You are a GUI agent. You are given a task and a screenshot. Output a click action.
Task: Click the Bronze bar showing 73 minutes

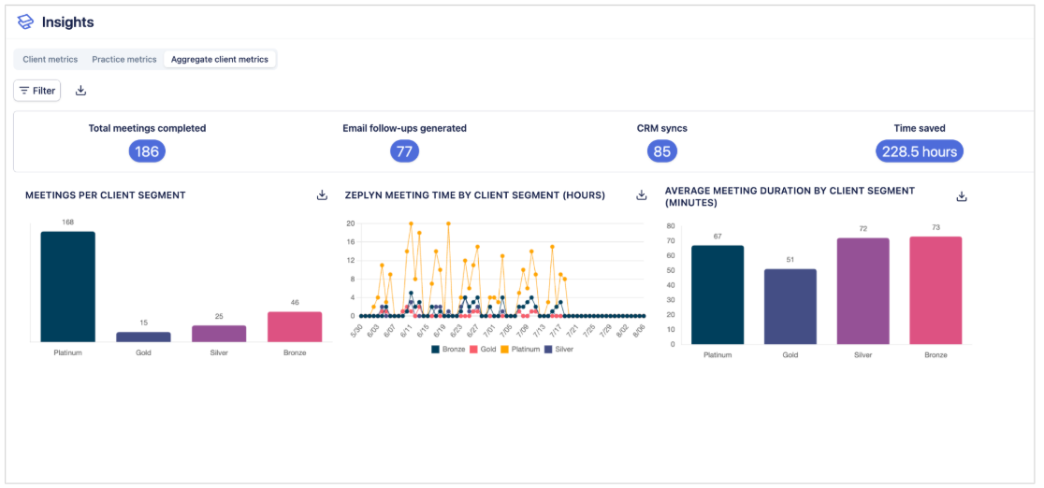pos(935,290)
